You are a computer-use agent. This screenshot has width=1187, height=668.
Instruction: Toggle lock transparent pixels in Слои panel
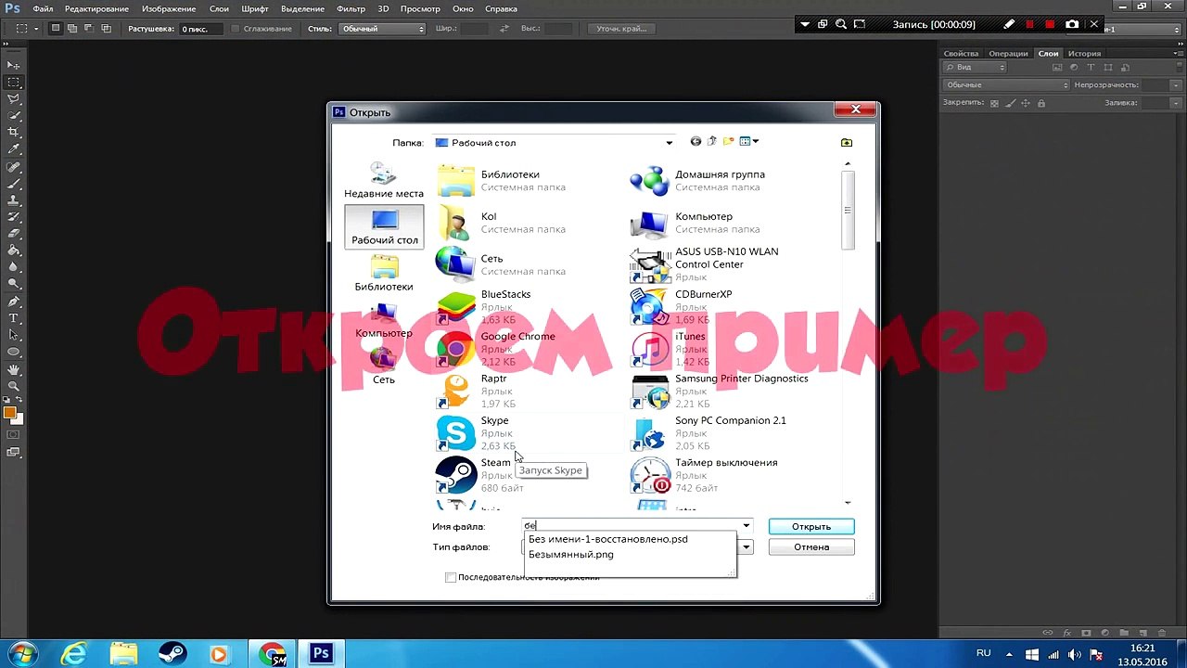click(995, 102)
